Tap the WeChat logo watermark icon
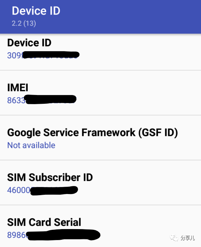 pos(174,238)
